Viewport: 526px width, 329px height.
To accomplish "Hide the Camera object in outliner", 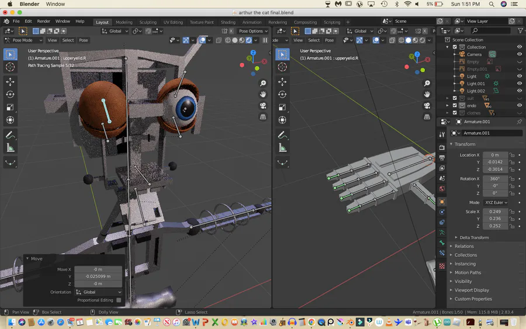I will tap(519, 54).
